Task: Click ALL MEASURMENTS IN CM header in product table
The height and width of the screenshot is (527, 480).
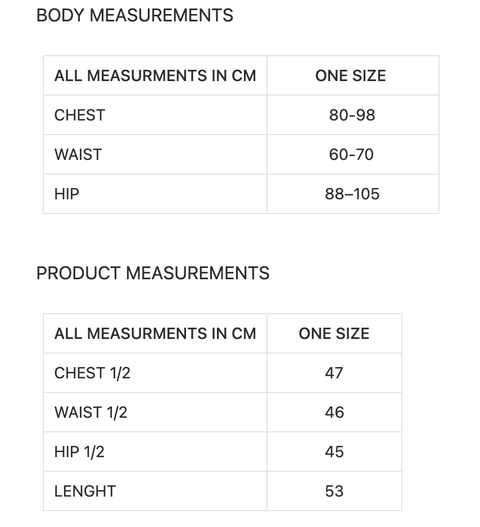Action: pyautogui.click(x=155, y=334)
